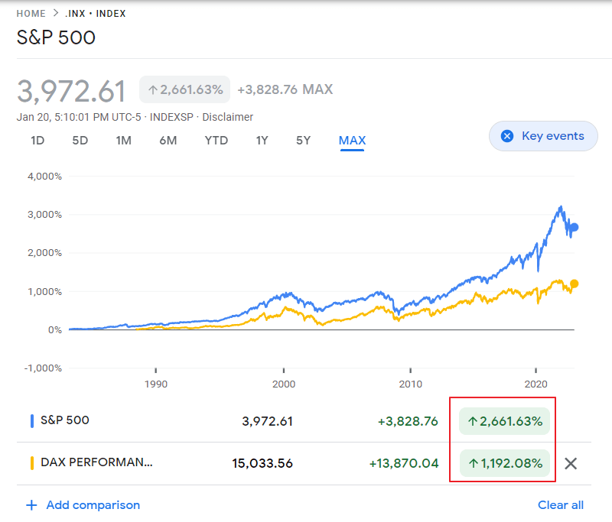Click the HOME breadcrumb link
Image resolution: width=612 pixels, height=522 pixels.
(31, 14)
